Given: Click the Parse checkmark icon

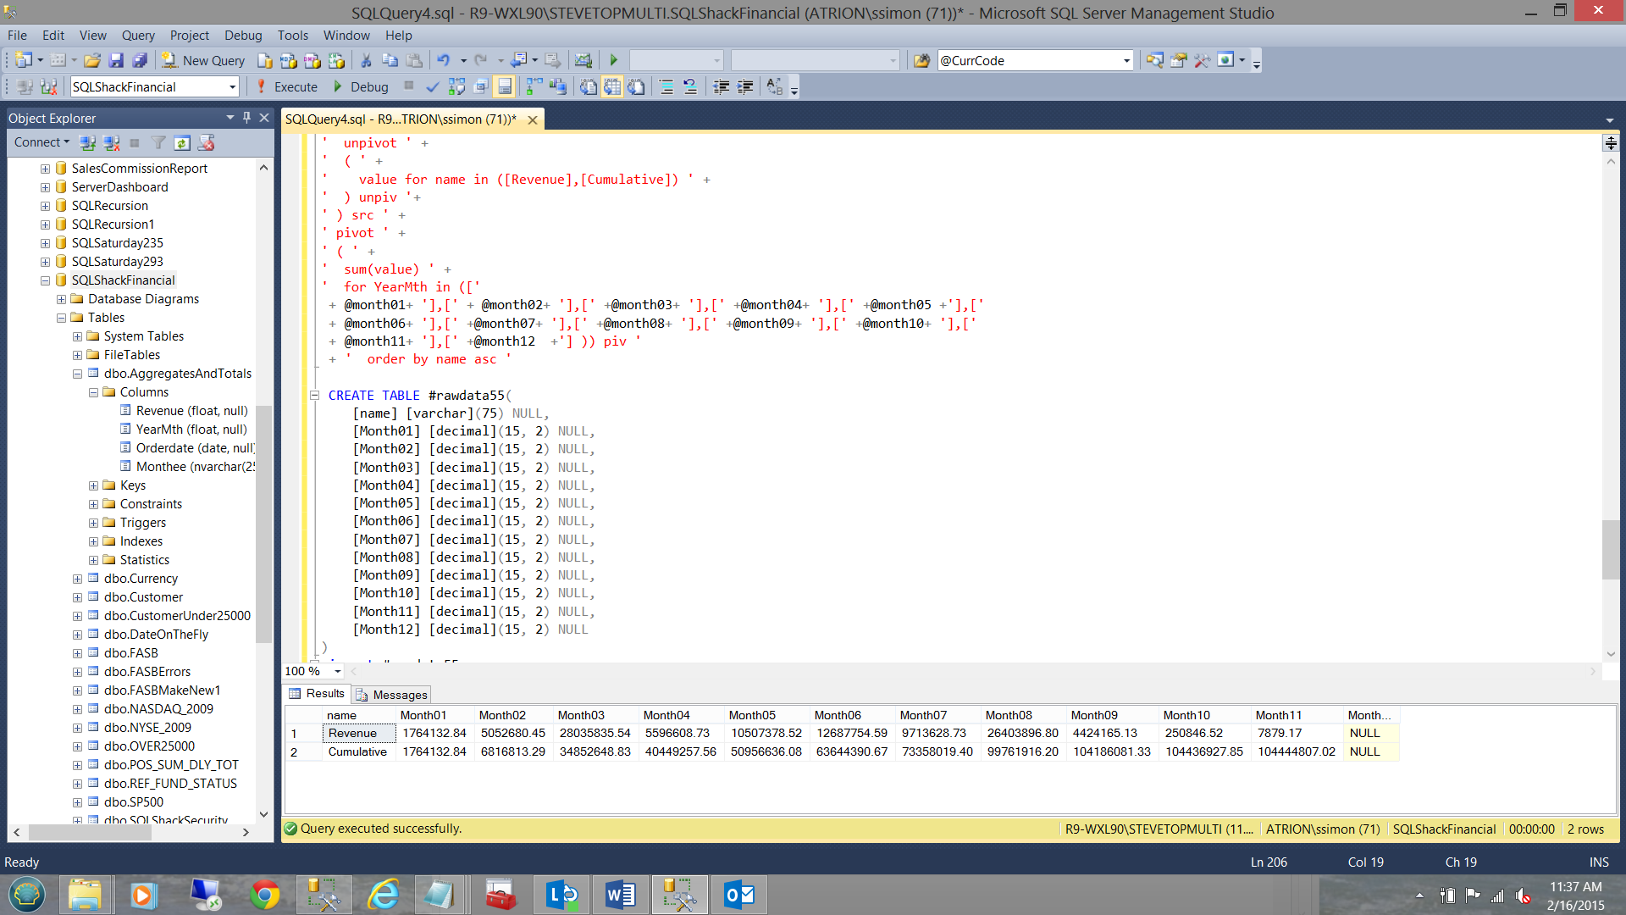Looking at the screenshot, I should pos(432,86).
